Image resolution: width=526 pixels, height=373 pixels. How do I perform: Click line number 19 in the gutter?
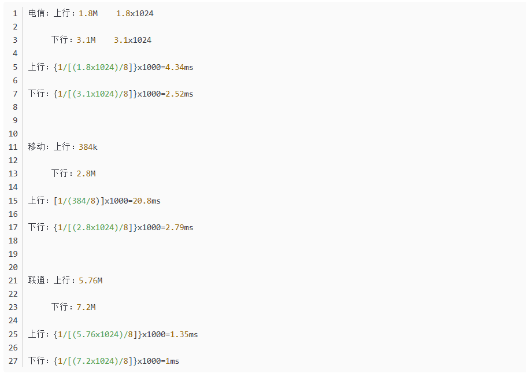tap(13, 254)
